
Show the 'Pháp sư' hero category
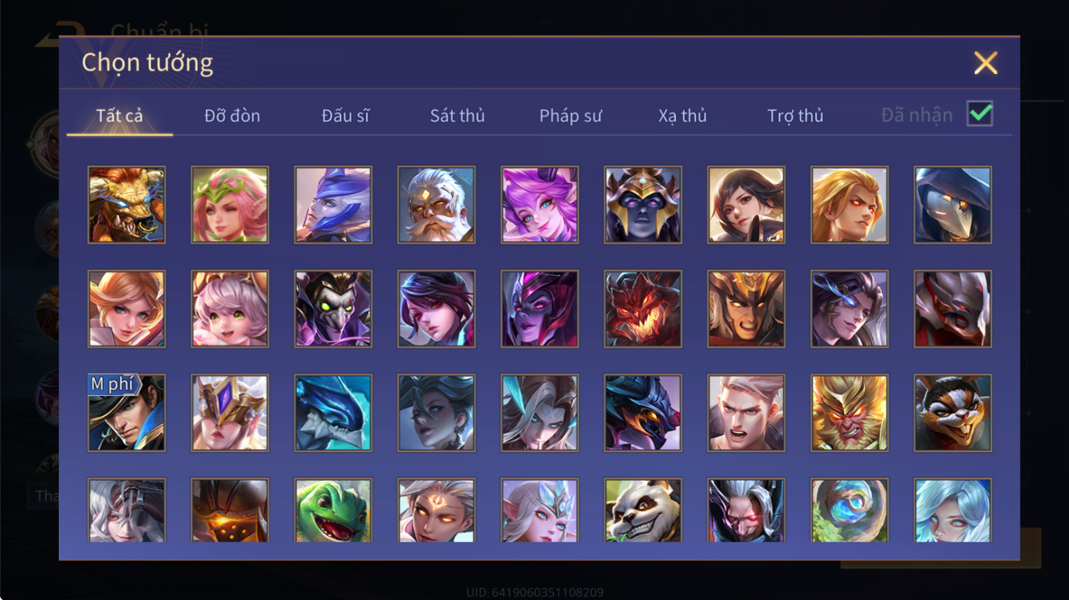coord(570,116)
